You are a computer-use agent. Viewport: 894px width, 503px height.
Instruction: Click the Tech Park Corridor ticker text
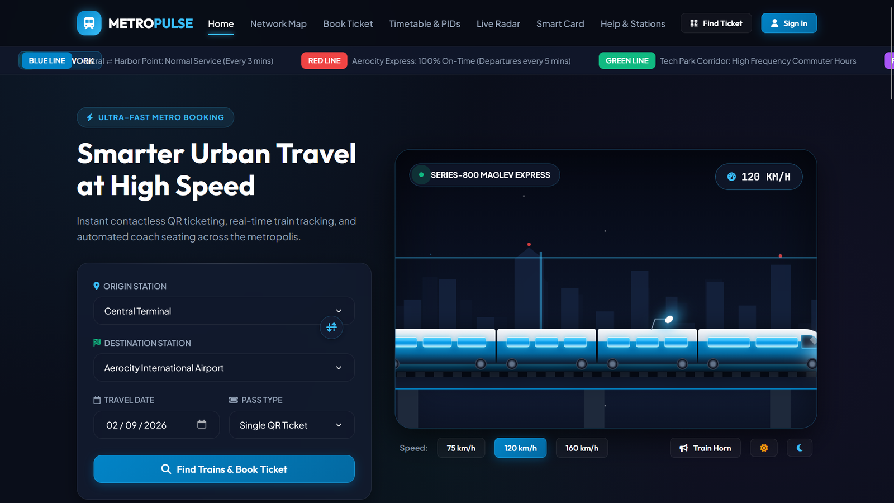pyautogui.click(x=758, y=61)
